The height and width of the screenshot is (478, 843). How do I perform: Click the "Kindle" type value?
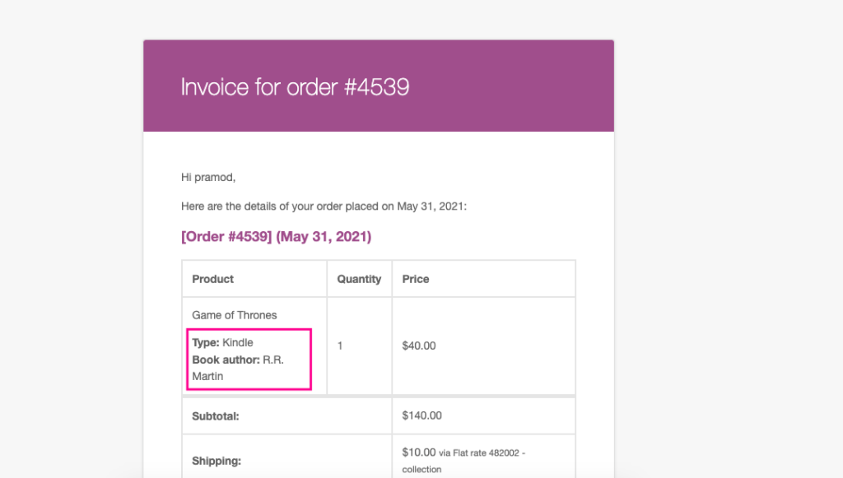click(238, 342)
